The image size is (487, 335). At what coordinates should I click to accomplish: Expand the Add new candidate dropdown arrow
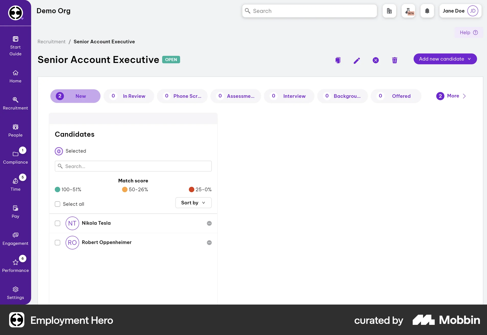(469, 59)
